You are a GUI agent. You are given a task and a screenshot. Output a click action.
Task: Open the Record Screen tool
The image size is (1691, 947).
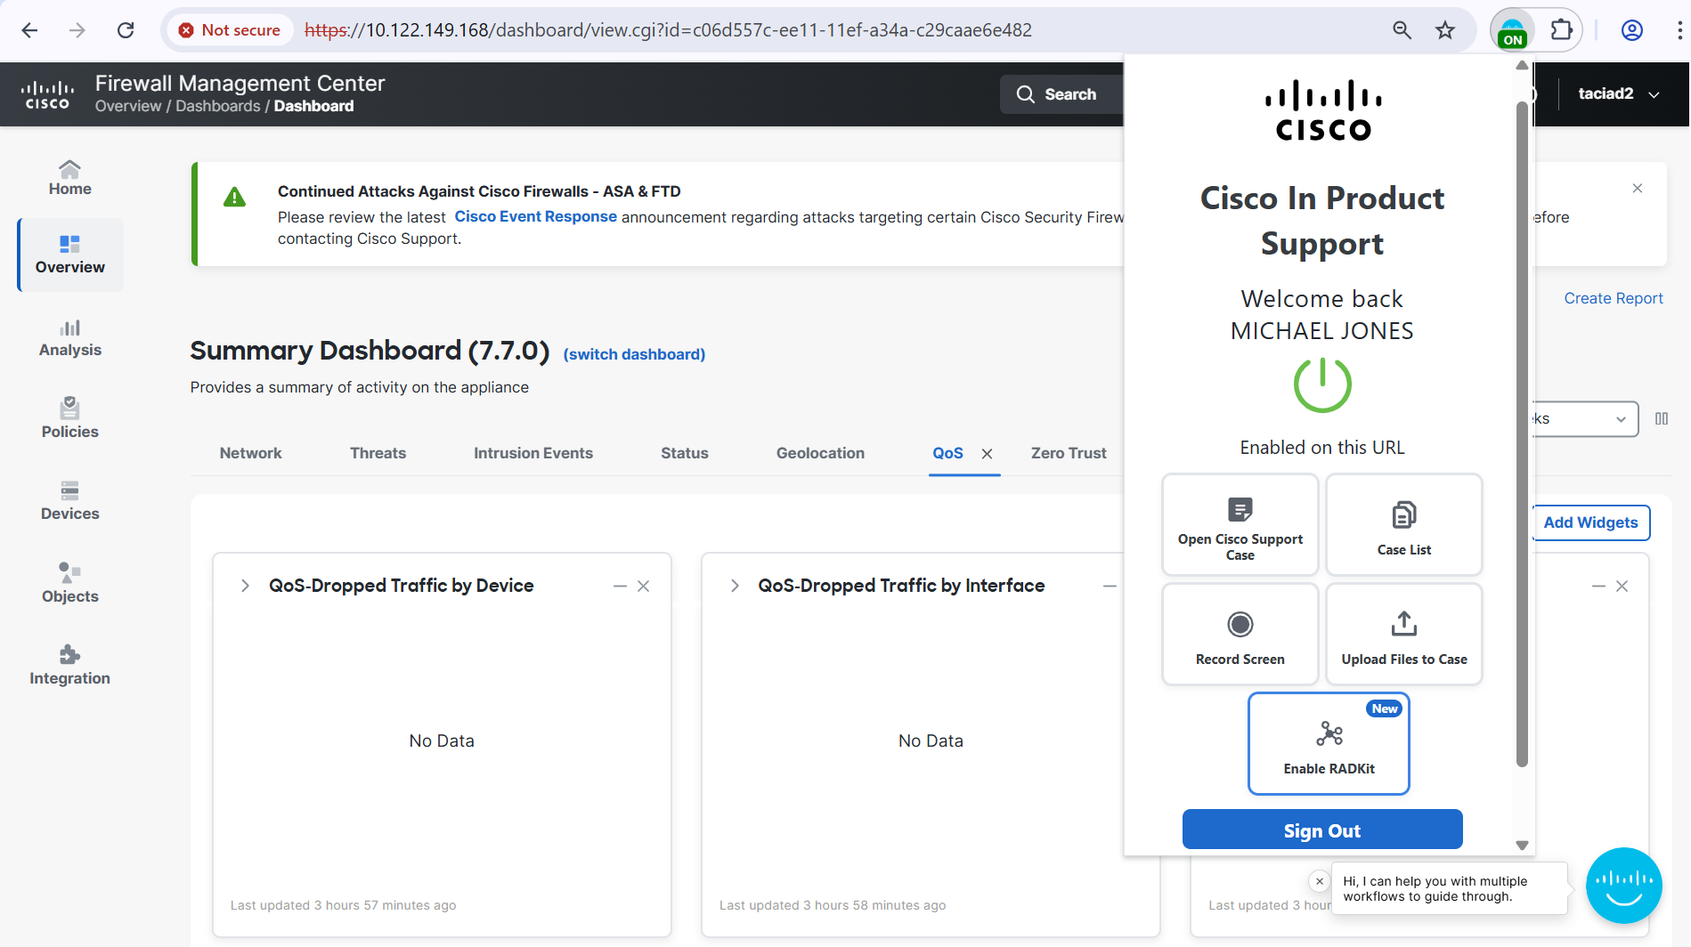[1240, 635]
